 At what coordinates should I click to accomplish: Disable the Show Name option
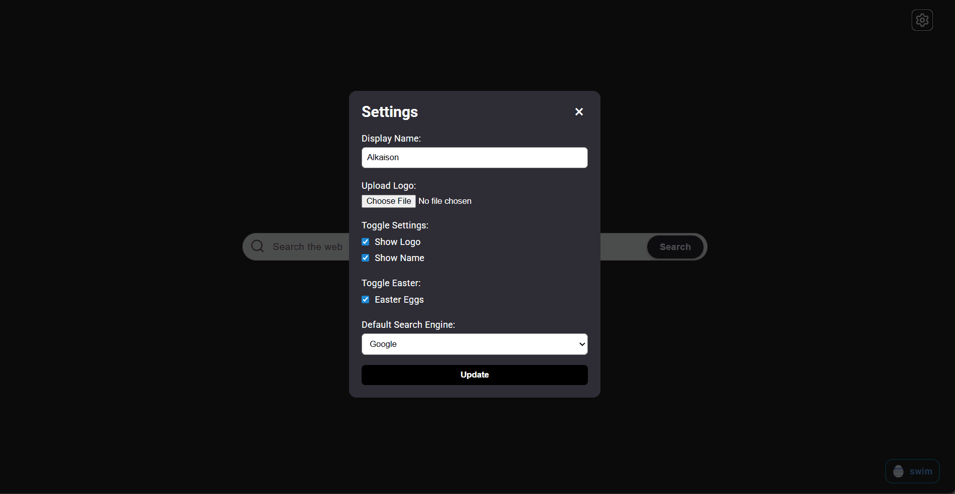pyautogui.click(x=365, y=258)
